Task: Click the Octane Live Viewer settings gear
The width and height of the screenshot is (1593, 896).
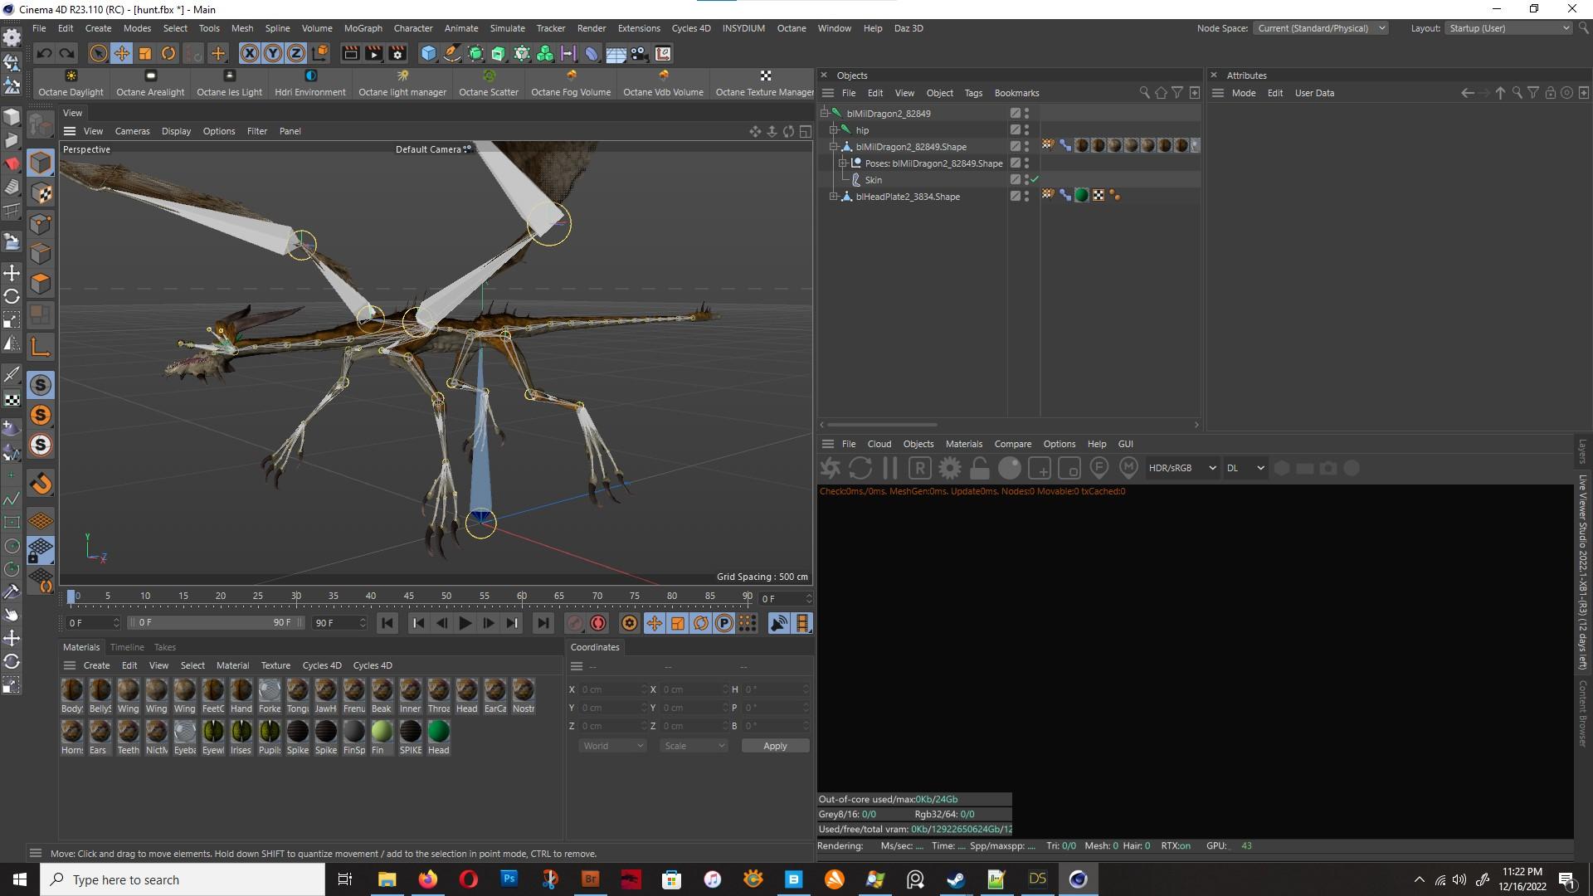Action: (949, 469)
